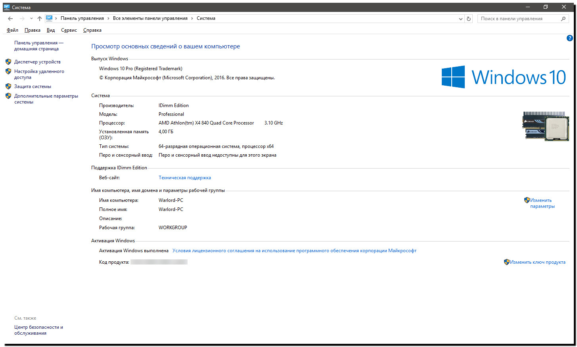
Task: Click the Система breadcrumb segment
Action: (206, 18)
